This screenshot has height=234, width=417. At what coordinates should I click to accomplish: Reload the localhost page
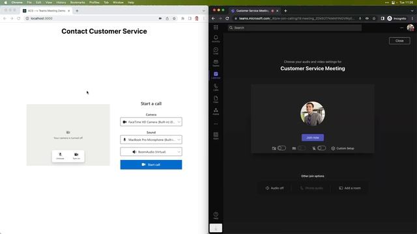click(x=19, y=19)
